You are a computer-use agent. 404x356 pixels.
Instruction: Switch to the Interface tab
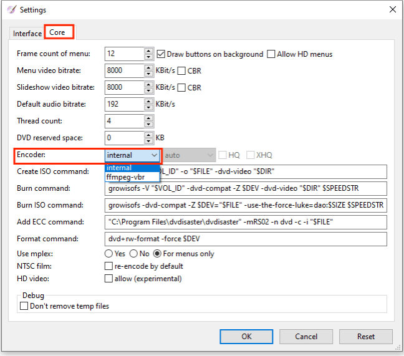point(27,33)
